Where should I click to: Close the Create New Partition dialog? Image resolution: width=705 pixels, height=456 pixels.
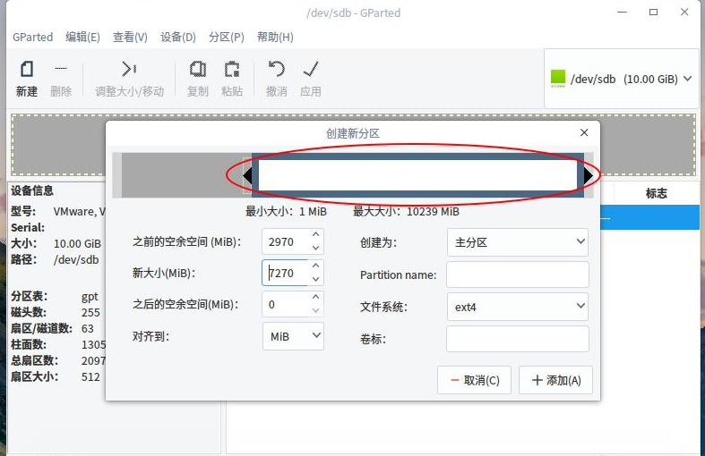pyautogui.click(x=584, y=132)
